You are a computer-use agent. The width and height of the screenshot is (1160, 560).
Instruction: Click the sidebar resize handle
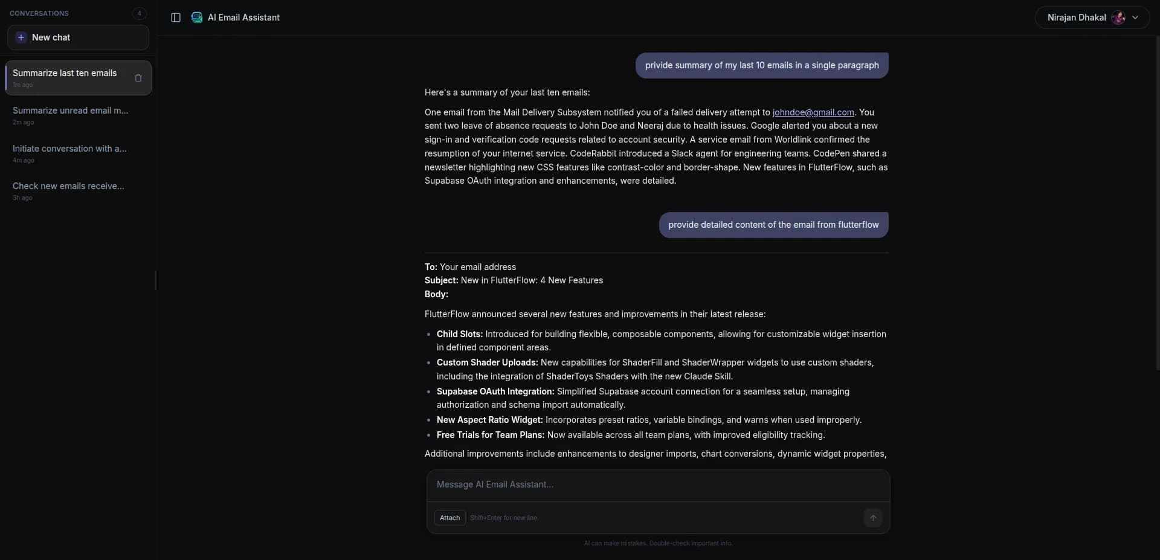point(155,280)
